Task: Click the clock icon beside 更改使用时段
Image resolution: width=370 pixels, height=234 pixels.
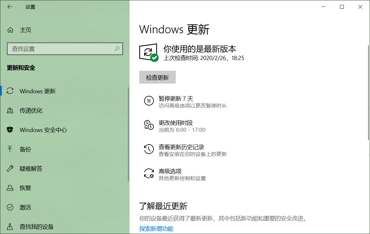Action: pyautogui.click(x=149, y=125)
